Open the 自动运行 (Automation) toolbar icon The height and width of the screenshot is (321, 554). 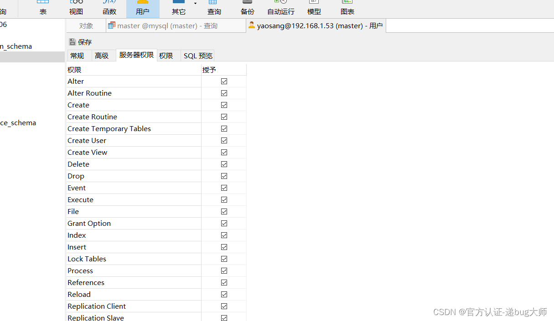pyautogui.click(x=281, y=8)
